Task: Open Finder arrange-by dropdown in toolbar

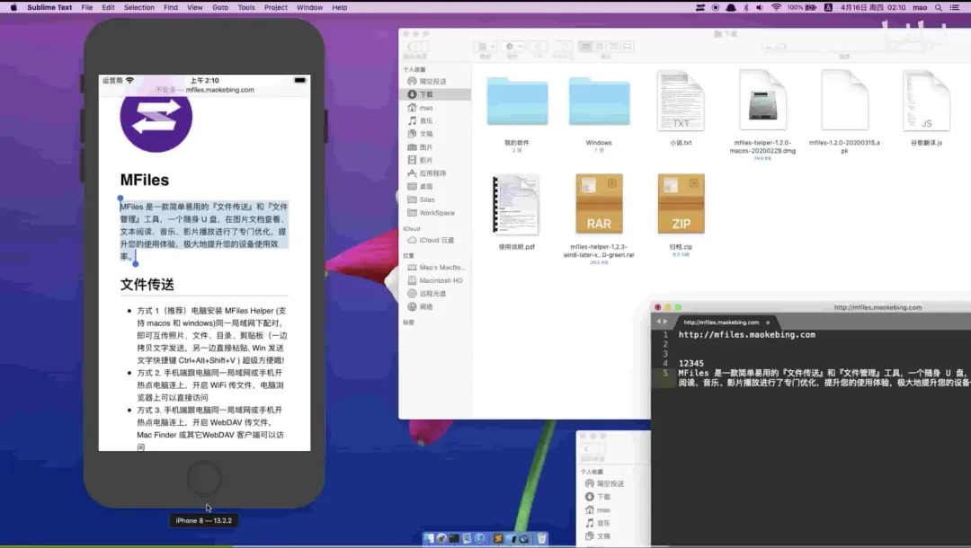Action: [x=485, y=47]
